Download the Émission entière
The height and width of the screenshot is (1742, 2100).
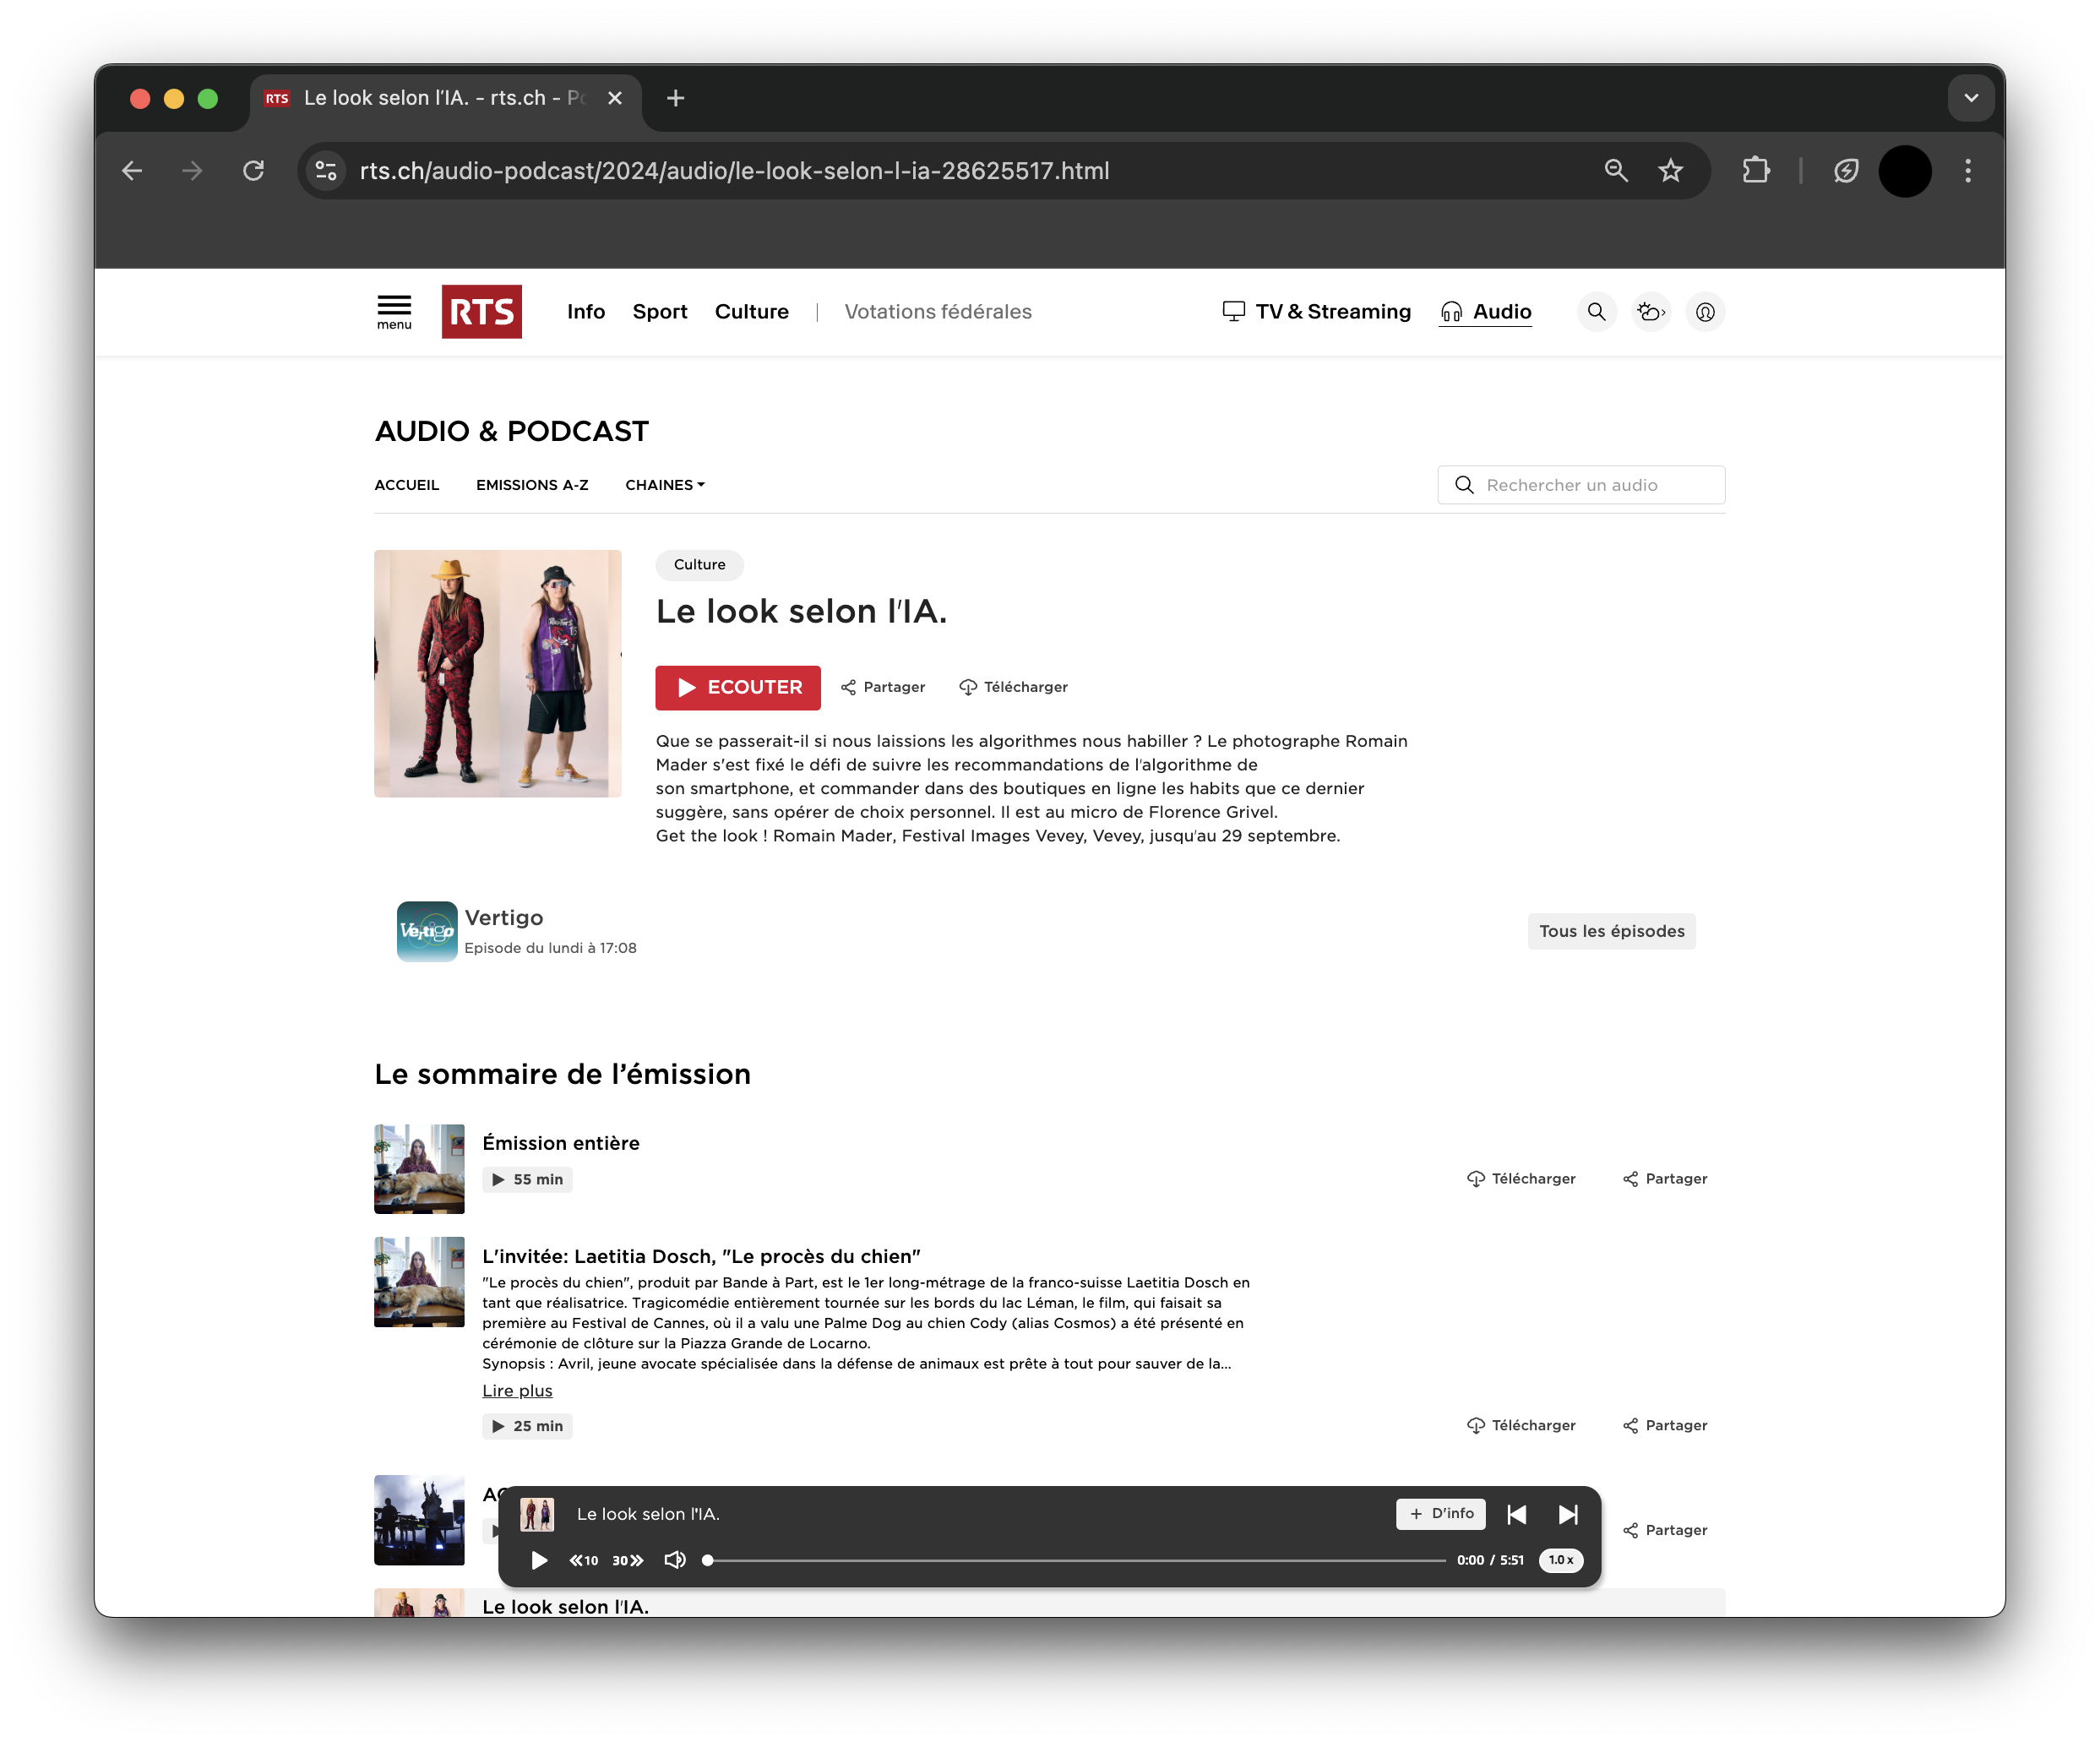coord(1521,1179)
